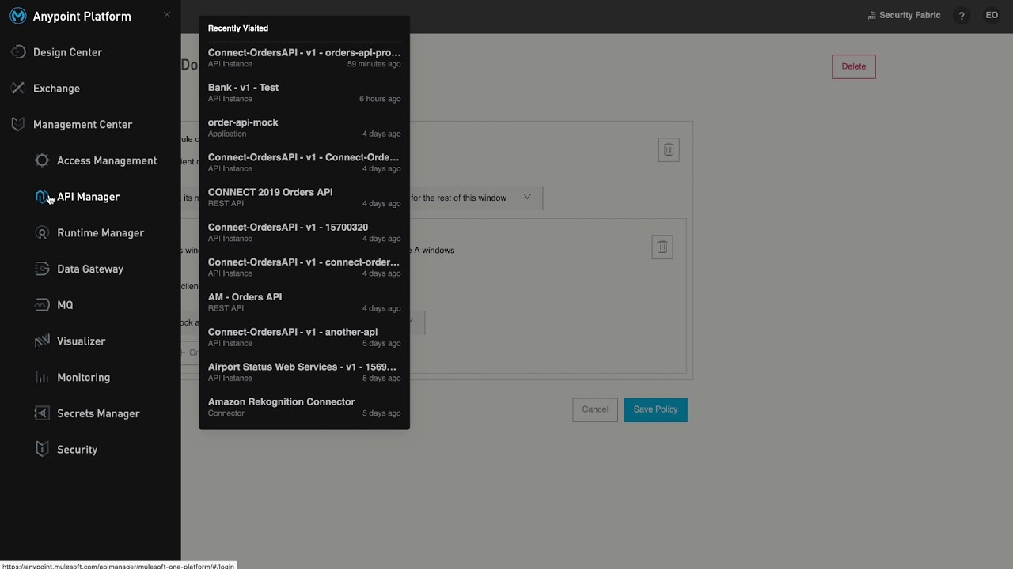Click the API Manager icon
The image size is (1013, 569).
point(42,197)
